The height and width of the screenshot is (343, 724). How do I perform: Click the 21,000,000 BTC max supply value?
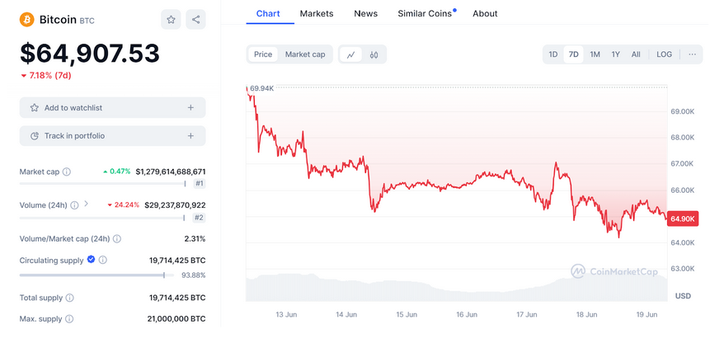(x=177, y=319)
